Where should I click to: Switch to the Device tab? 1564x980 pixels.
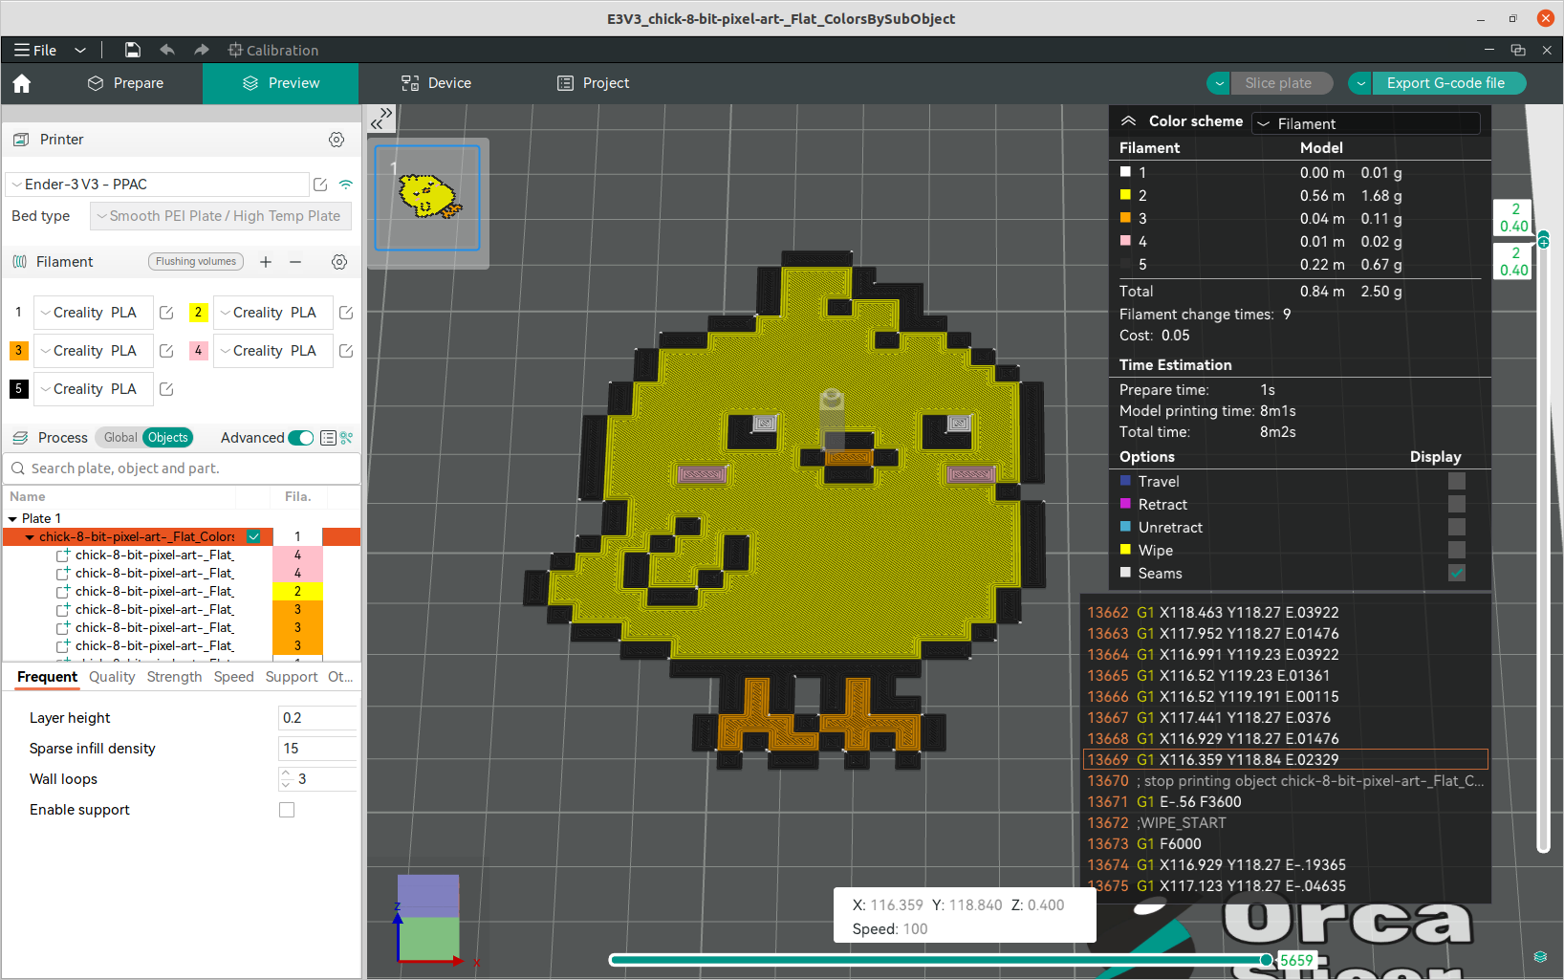(436, 83)
